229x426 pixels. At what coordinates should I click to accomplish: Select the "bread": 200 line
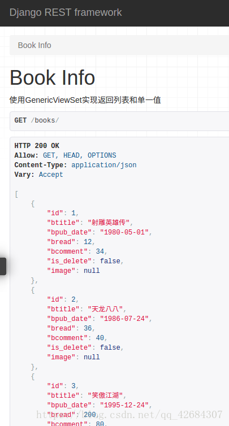(x=73, y=415)
